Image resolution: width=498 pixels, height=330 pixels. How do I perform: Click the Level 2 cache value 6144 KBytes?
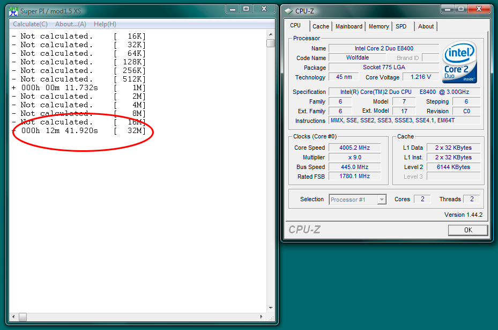[x=453, y=167]
